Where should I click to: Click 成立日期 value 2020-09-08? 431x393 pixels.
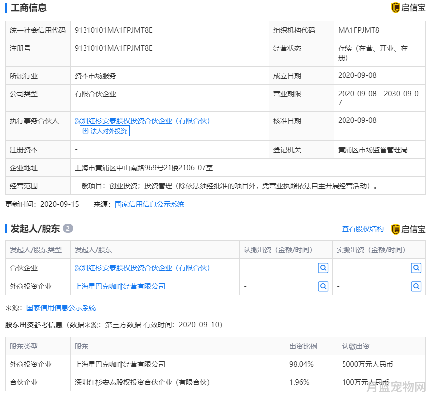pos(357,75)
